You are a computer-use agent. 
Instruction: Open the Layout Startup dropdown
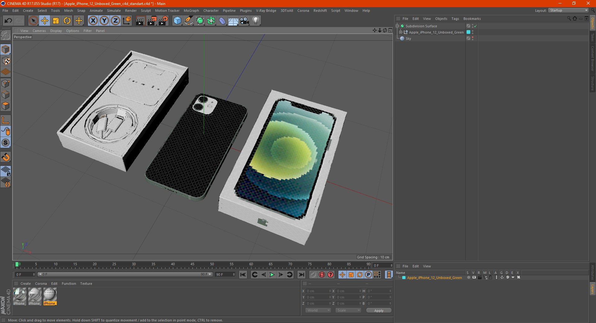pyautogui.click(x=568, y=10)
